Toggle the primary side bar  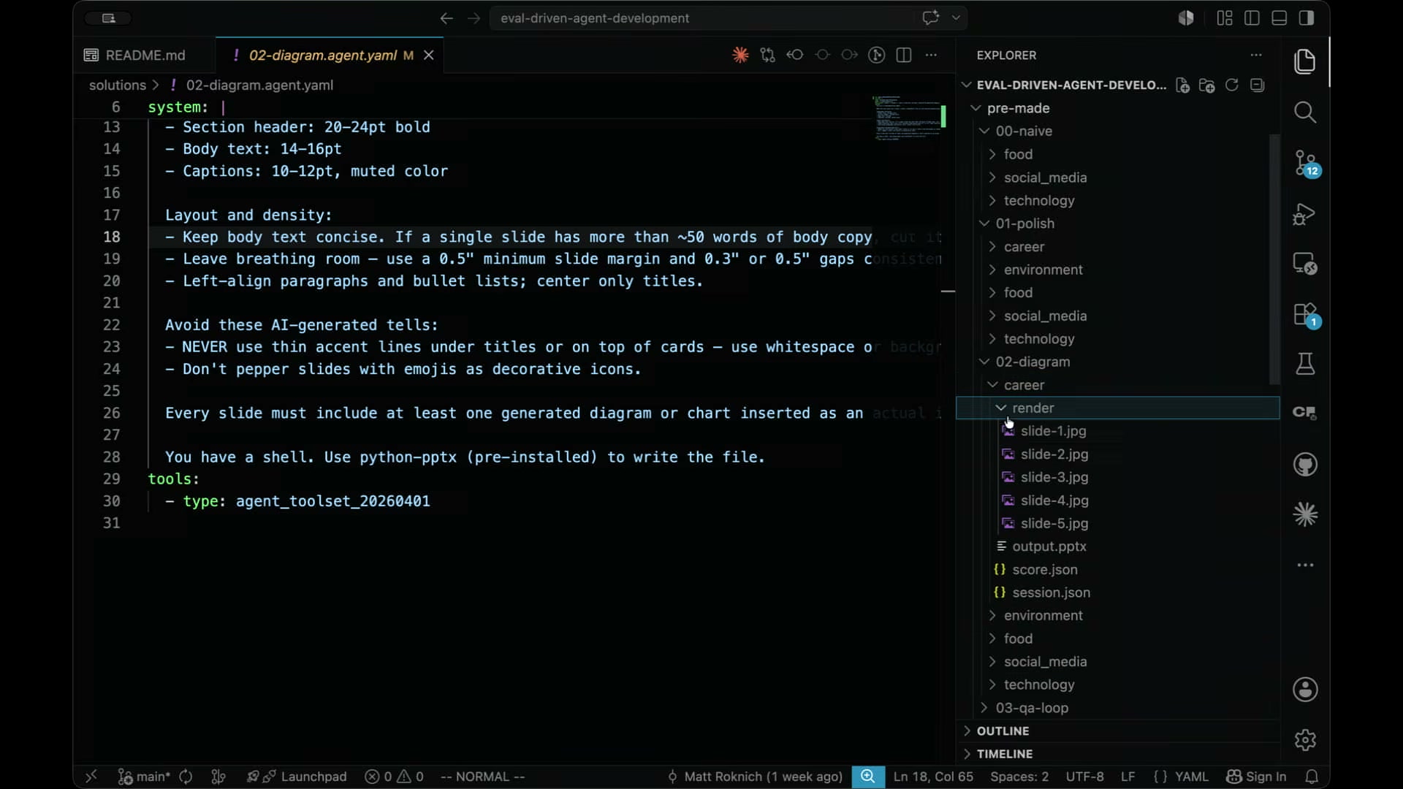point(1252,18)
